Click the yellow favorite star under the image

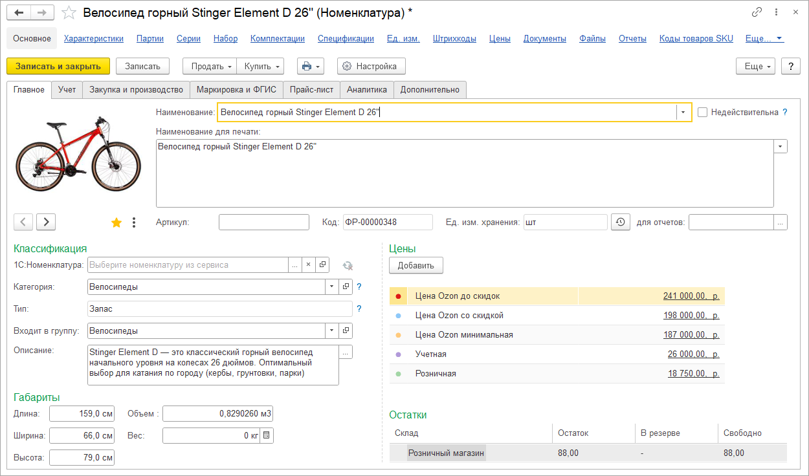tap(116, 222)
